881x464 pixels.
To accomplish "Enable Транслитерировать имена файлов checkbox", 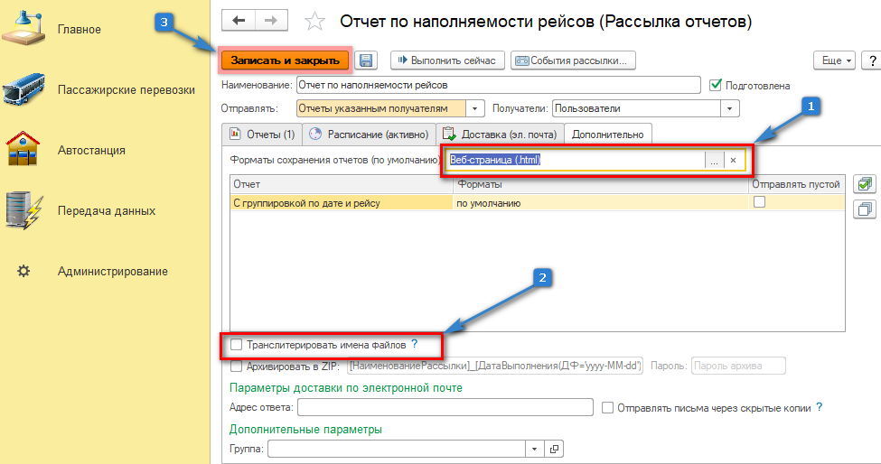I will click(x=237, y=344).
